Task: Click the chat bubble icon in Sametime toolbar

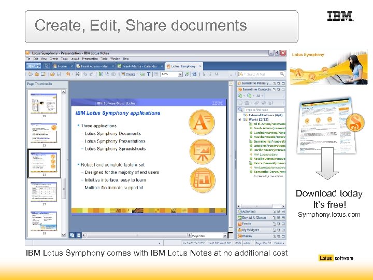Action: (x=240, y=103)
